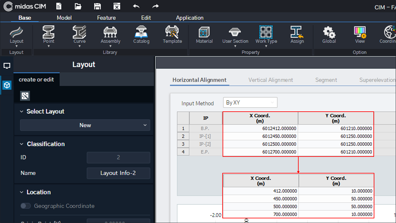The height and width of the screenshot is (223, 396).
Task: Collapse the Classification section
Action: click(x=22, y=144)
